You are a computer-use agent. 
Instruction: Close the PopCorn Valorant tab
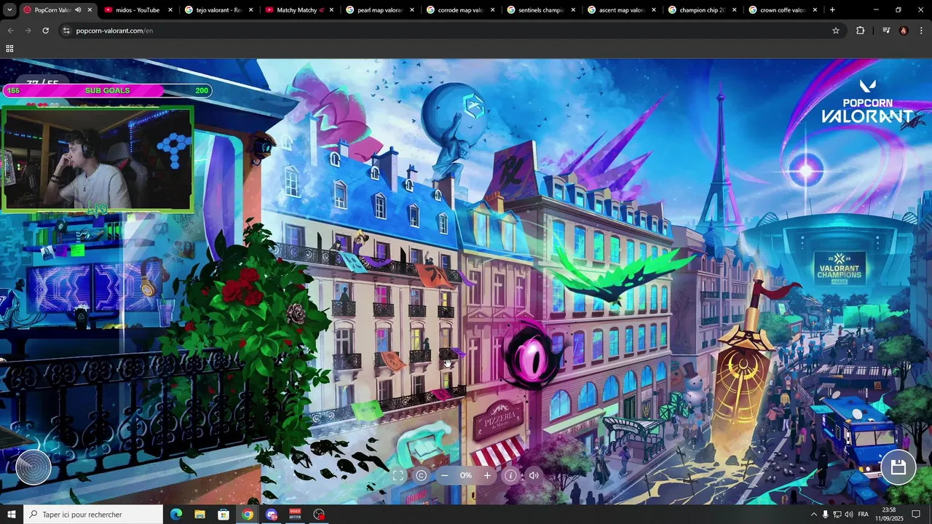[90, 10]
